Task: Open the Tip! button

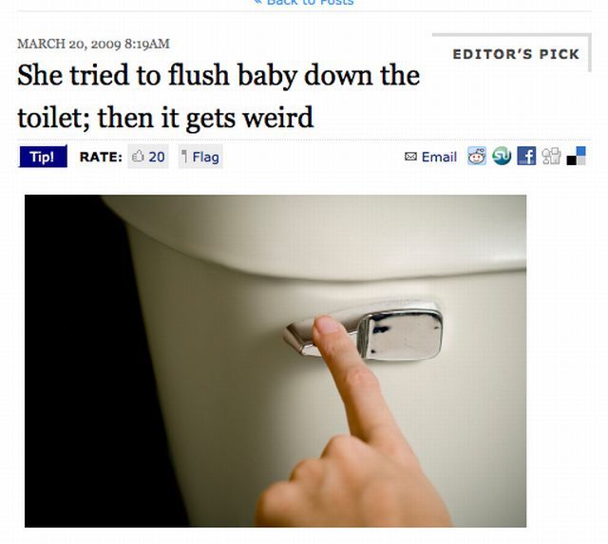Action: tap(43, 157)
